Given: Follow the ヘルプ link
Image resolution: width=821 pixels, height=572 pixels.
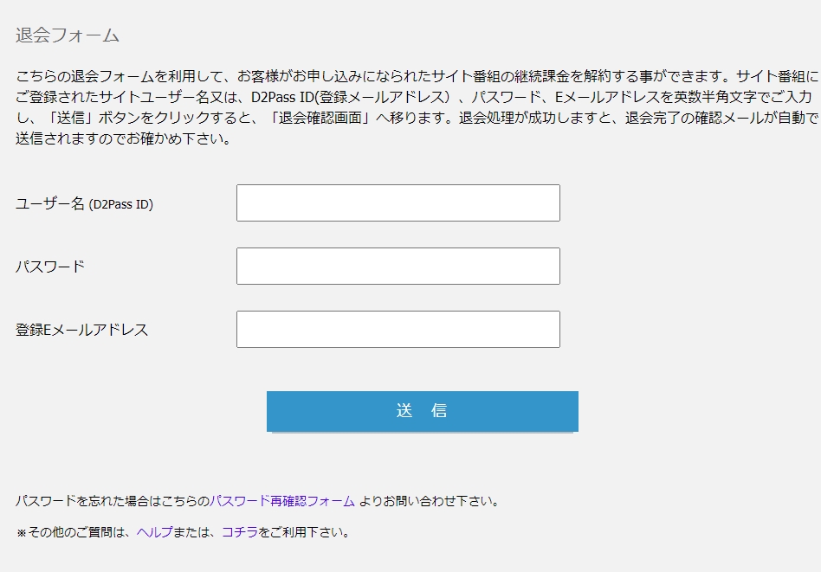Looking at the screenshot, I should (154, 532).
